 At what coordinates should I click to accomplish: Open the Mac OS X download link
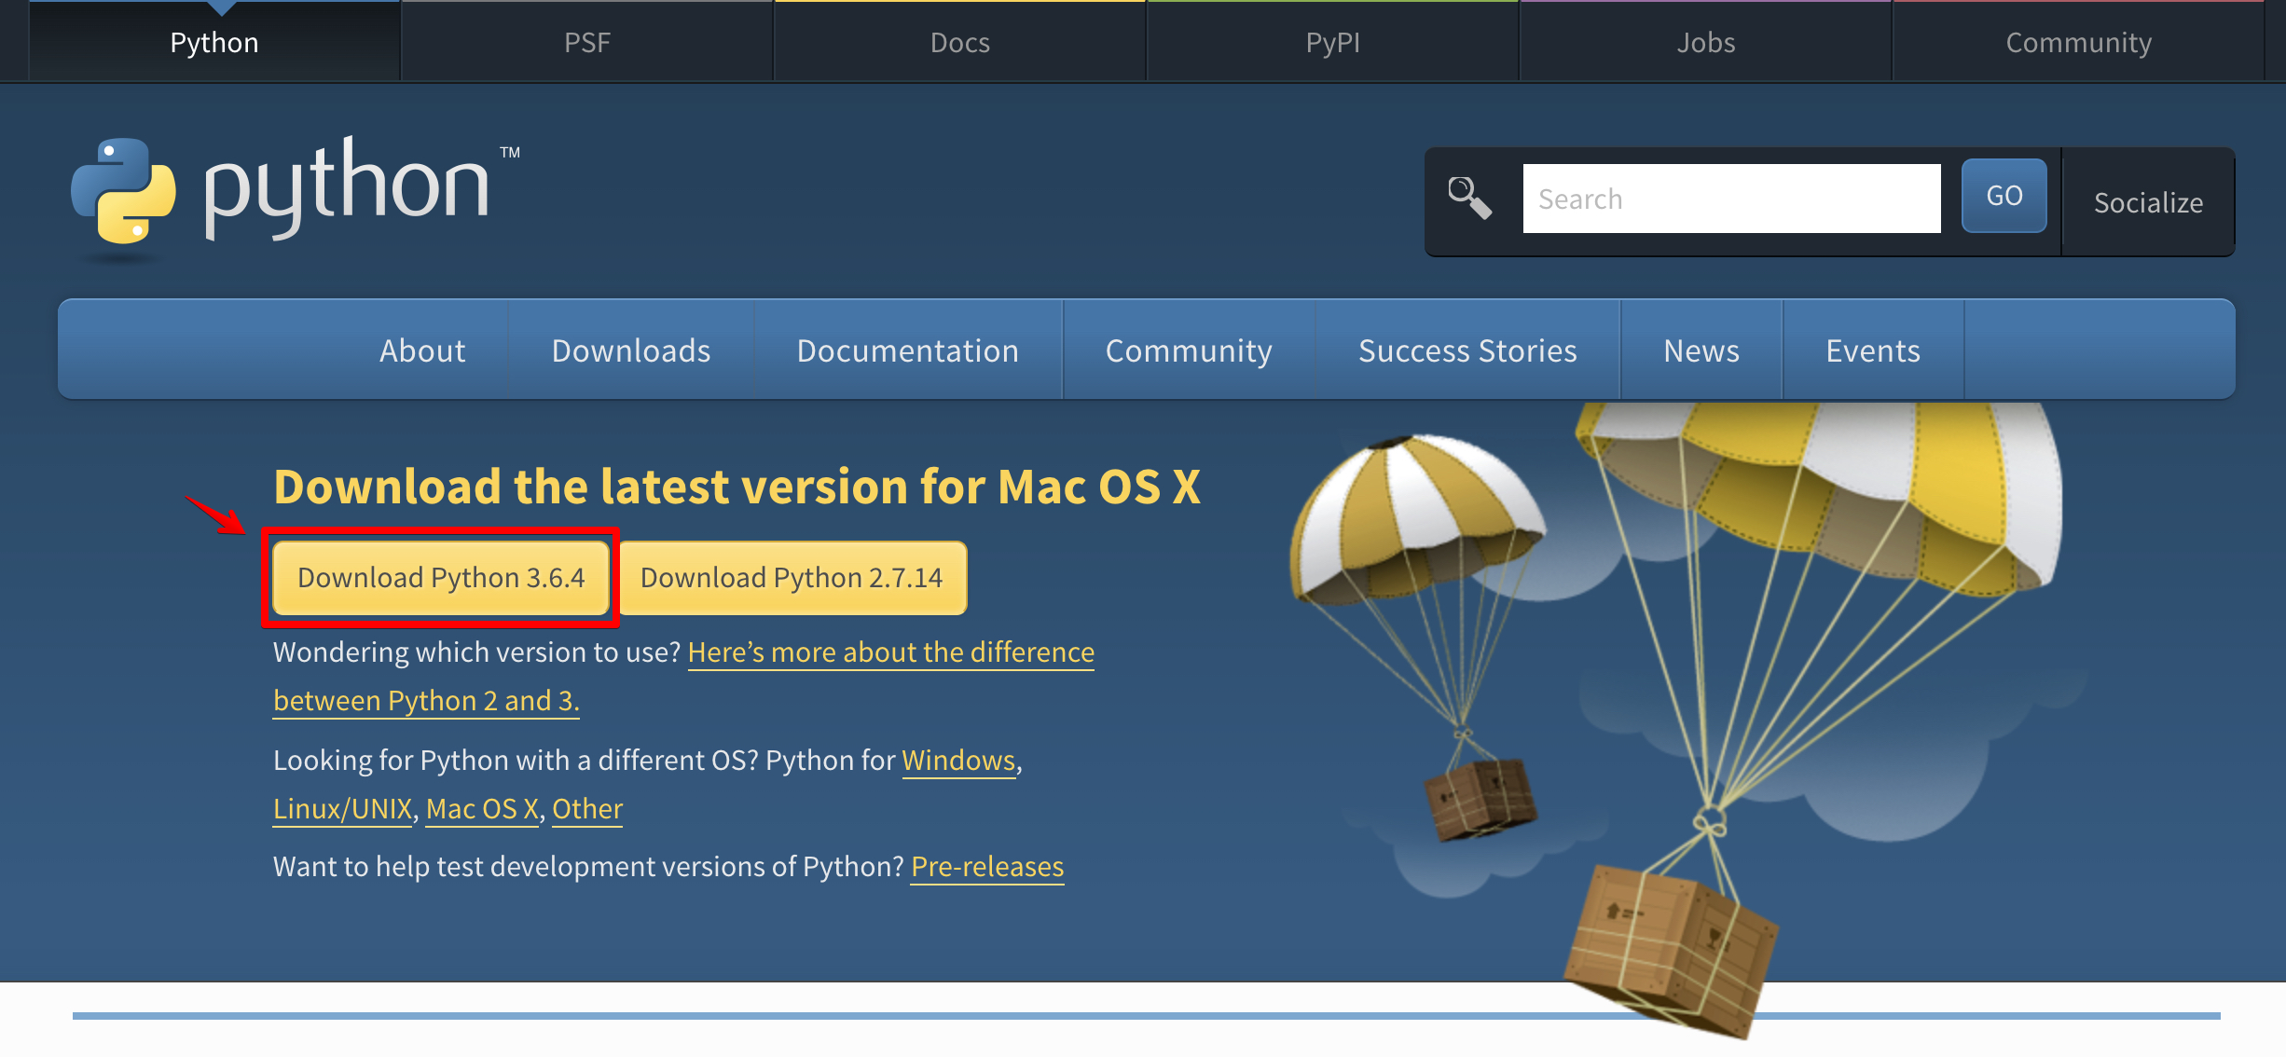point(482,809)
